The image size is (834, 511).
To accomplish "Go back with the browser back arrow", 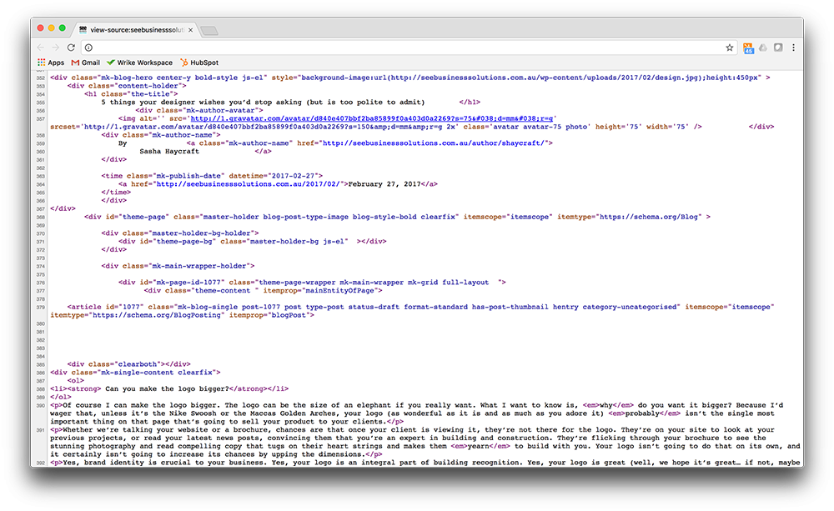I will 41,48.
